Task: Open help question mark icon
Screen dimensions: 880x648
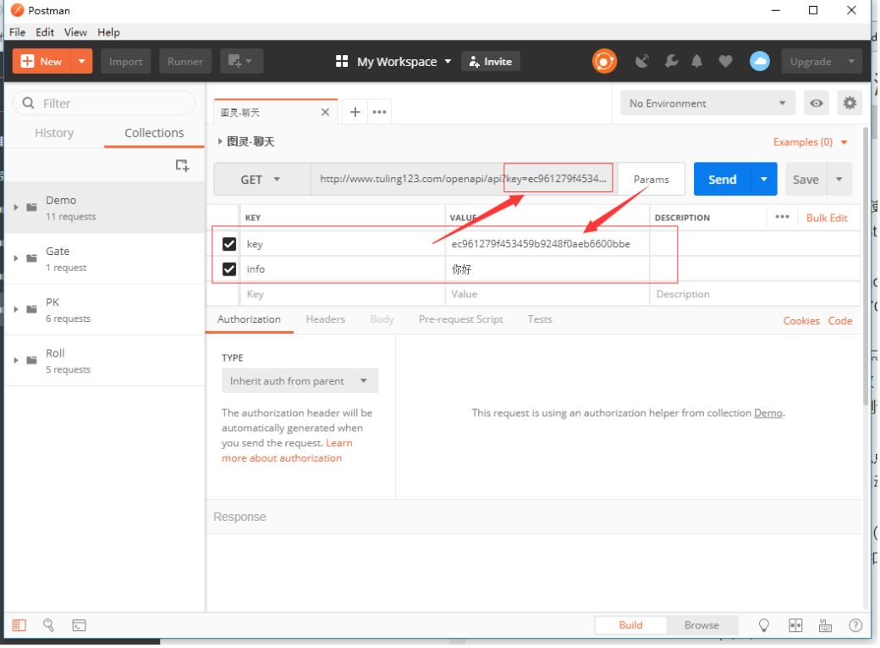Action: [855, 625]
